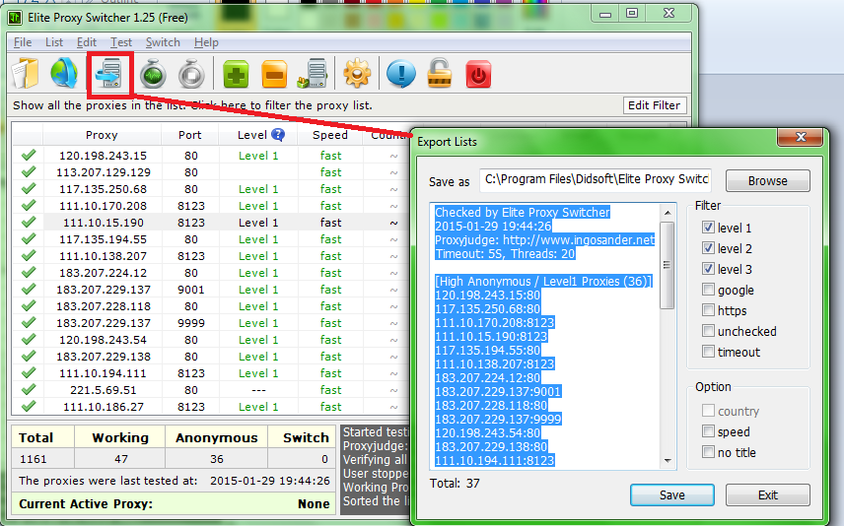Click Browse in Export Lists
The width and height of the screenshot is (844, 526).
(x=767, y=181)
